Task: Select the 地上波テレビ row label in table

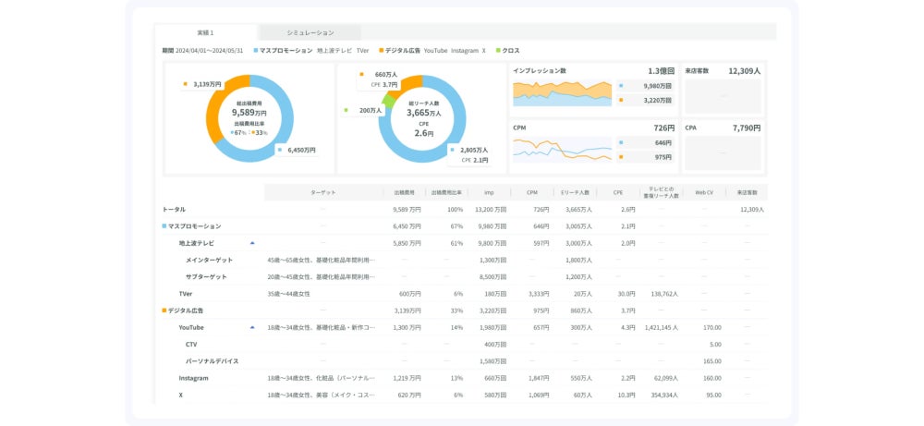Action: 197,243
